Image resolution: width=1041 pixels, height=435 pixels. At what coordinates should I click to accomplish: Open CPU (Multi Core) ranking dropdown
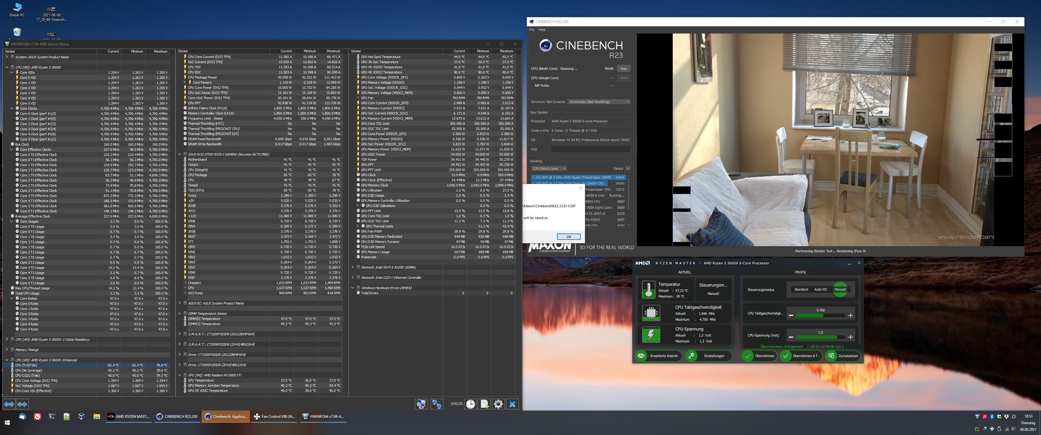click(x=549, y=169)
